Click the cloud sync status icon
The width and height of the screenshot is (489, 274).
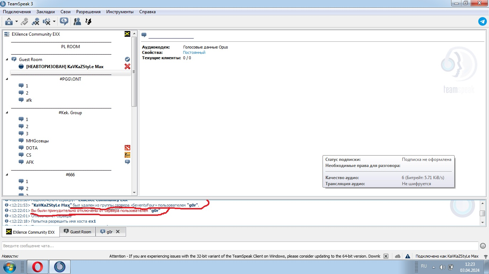tap(397, 256)
